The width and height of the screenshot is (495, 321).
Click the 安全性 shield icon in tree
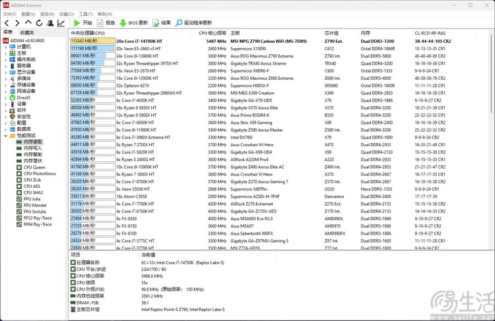tap(13, 117)
